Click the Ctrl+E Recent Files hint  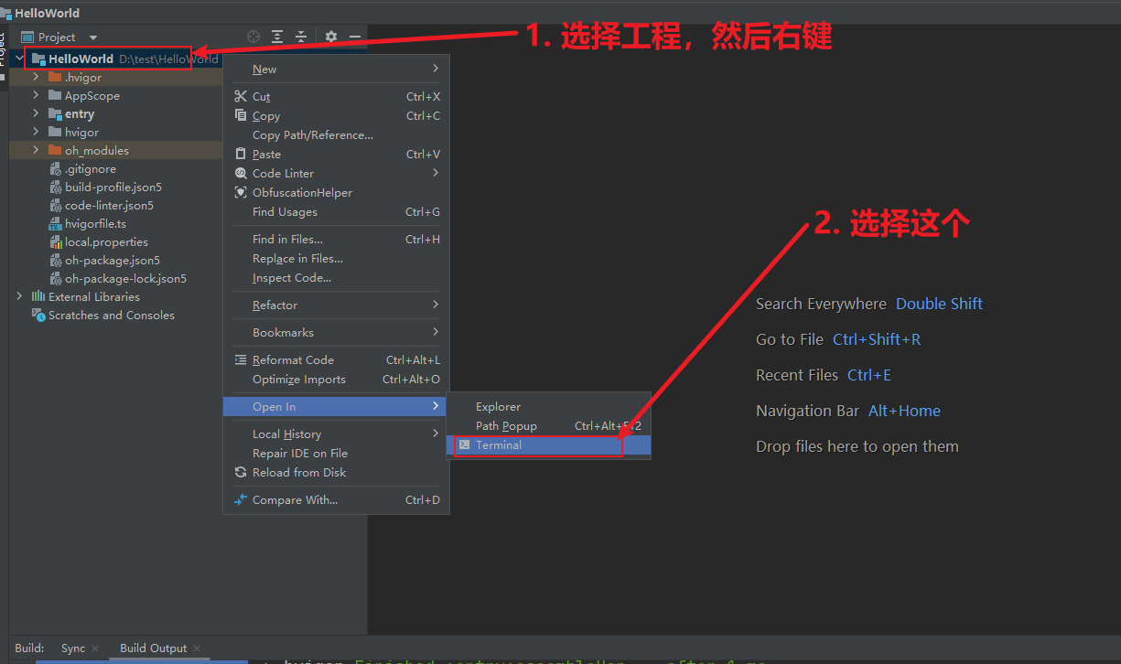[x=869, y=375]
